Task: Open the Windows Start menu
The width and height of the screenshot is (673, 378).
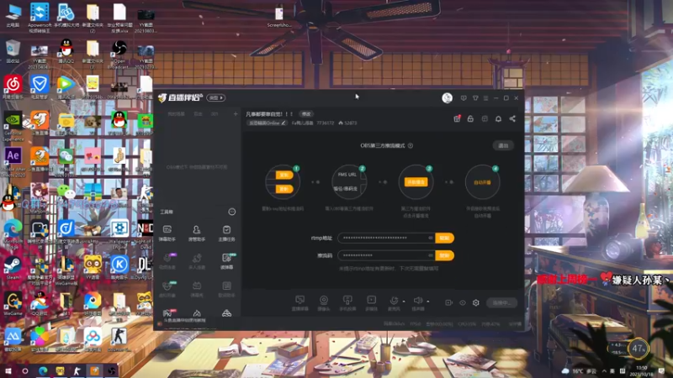Action: point(8,370)
